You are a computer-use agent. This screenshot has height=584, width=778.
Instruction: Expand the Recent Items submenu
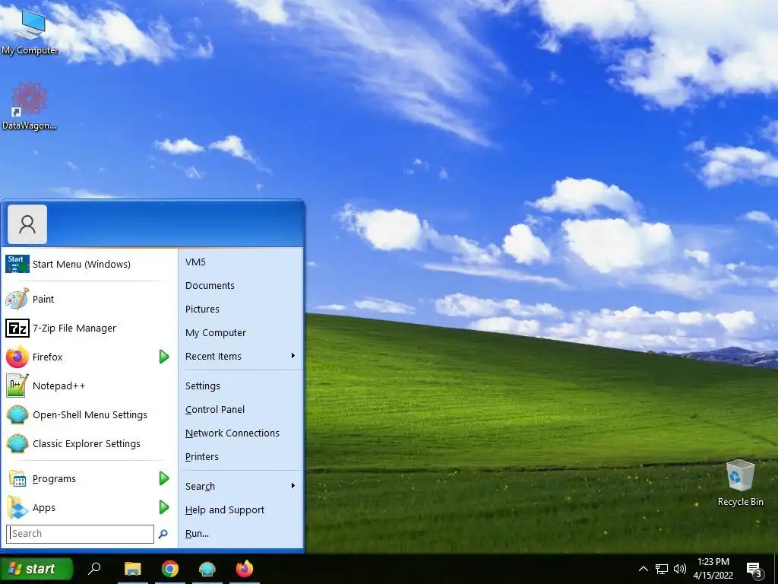pyautogui.click(x=241, y=356)
